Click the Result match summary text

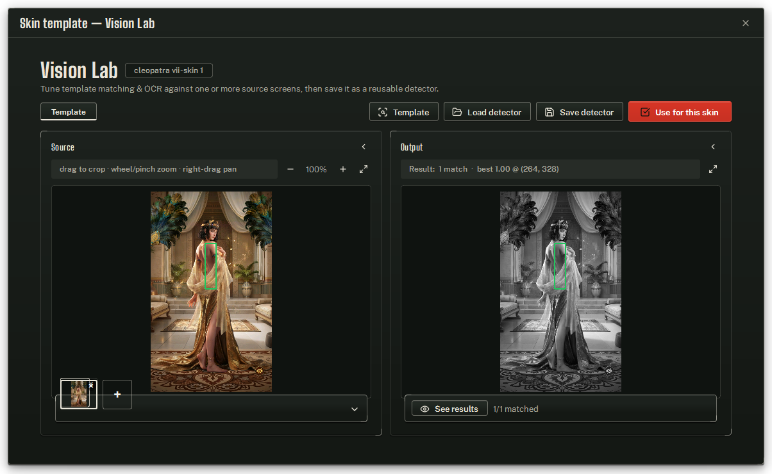click(483, 169)
